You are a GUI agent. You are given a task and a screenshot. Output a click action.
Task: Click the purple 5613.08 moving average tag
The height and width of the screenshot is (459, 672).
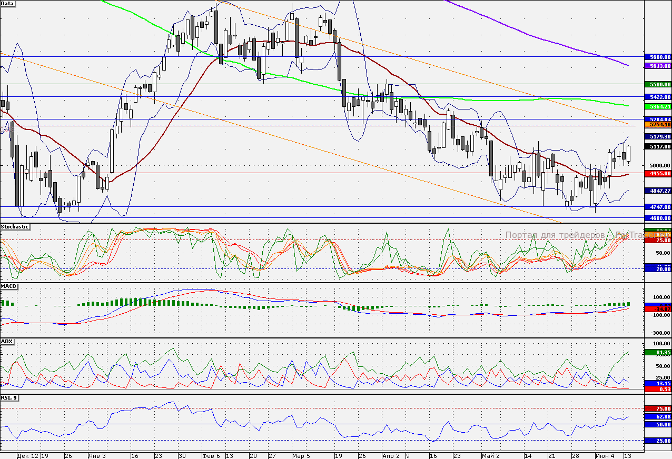coord(658,66)
